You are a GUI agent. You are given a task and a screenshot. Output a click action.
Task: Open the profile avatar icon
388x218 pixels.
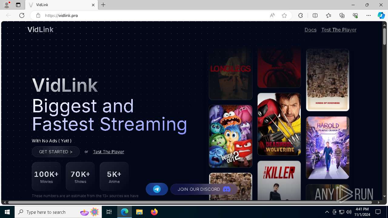pos(7,5)
